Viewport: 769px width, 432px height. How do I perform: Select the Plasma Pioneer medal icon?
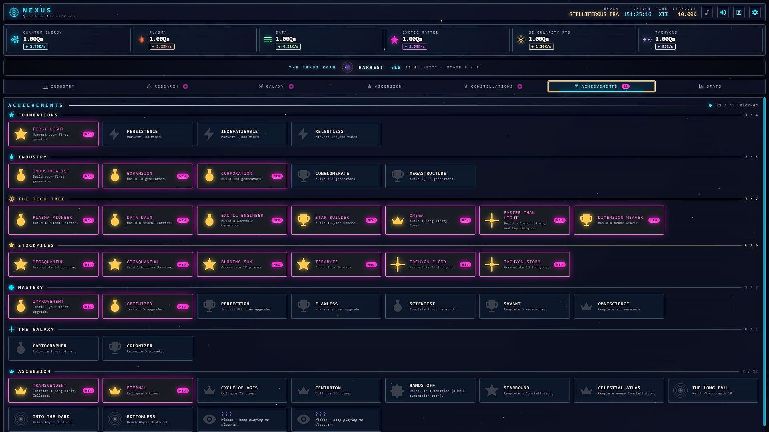21,220
